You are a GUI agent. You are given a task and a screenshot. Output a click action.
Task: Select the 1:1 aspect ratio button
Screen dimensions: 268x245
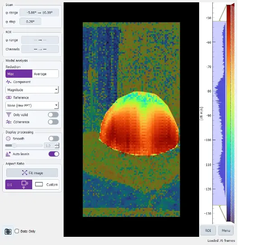19,185
